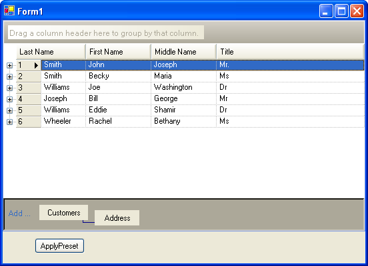Select row header number 6
The image size is (368, 266).
(x=29, y=121)
